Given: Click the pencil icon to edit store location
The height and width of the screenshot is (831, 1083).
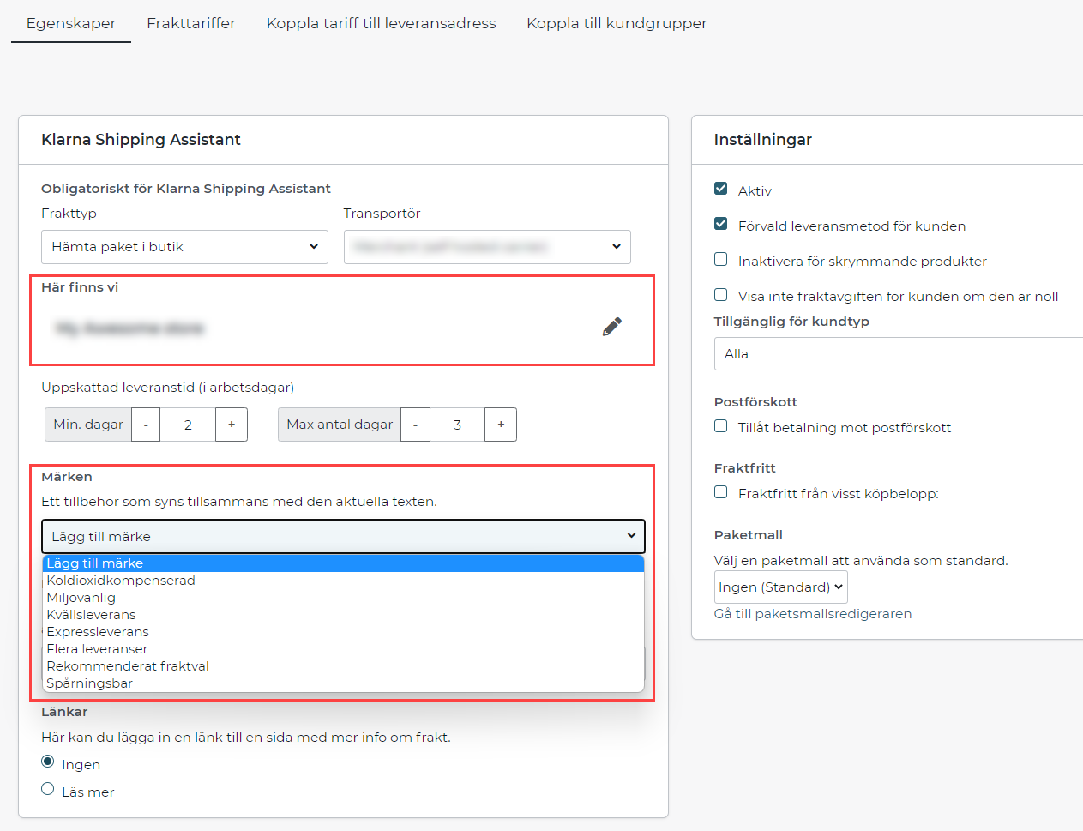Looking at the screenshot, I should tap(611, 326).
